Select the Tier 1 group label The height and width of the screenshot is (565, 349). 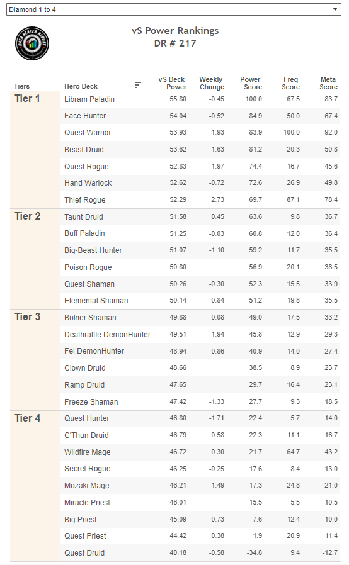pyautogui.click(x=28, y=99)
